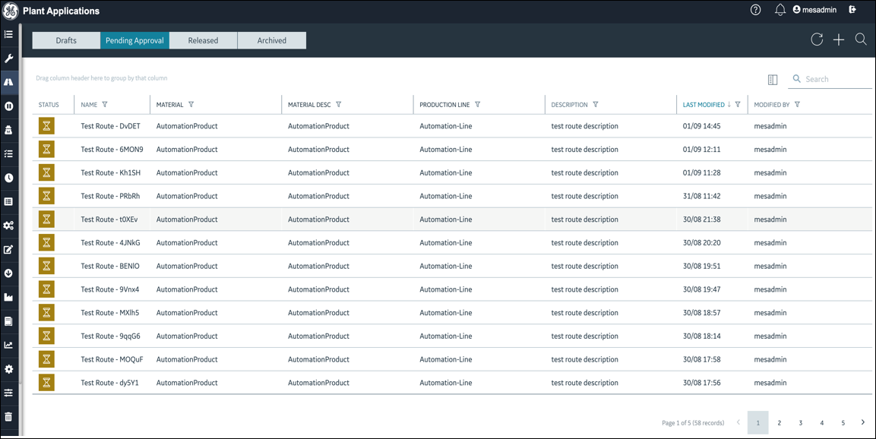Open filter on Material Desc column
Viewport: 876px width, 439px height.
339,105
